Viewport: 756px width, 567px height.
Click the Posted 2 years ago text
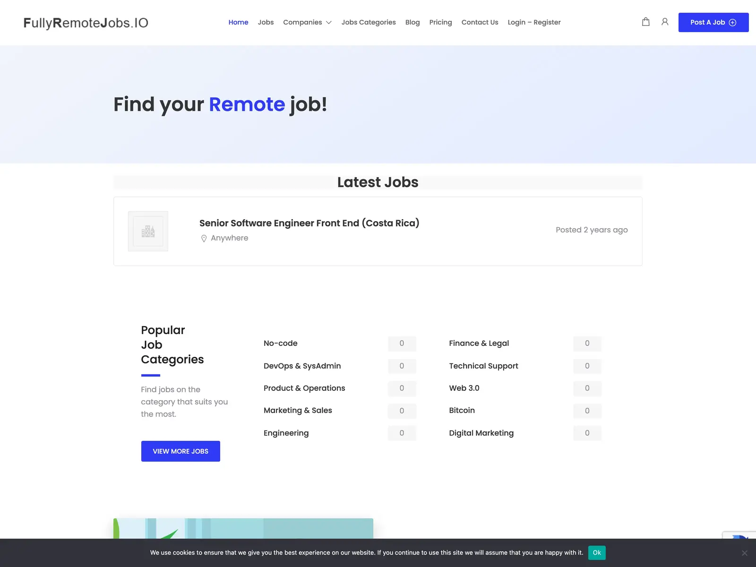coord(592,230)
